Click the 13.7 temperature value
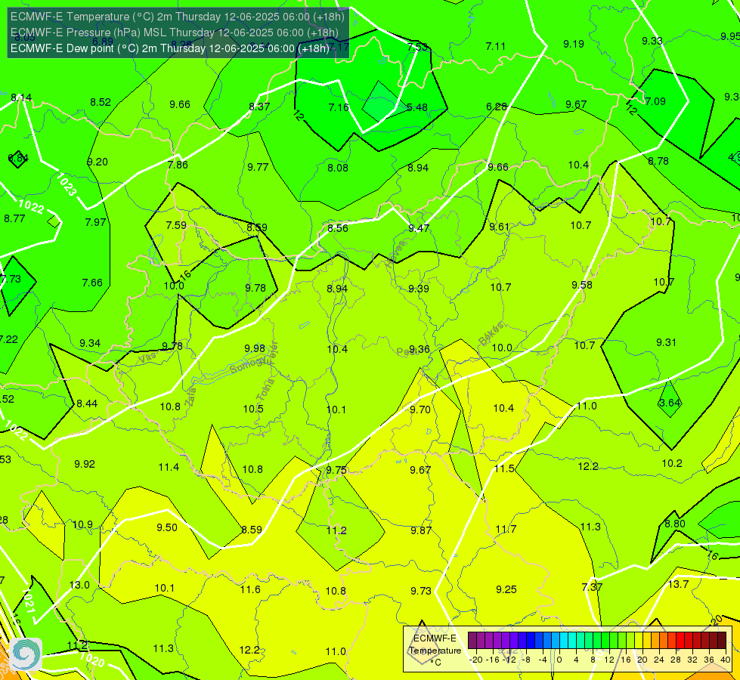The width and height of the screenshot is (740, 680). 679,584
